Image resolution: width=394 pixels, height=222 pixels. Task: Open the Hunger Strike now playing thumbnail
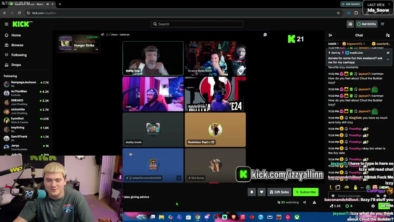pos(65,43)
